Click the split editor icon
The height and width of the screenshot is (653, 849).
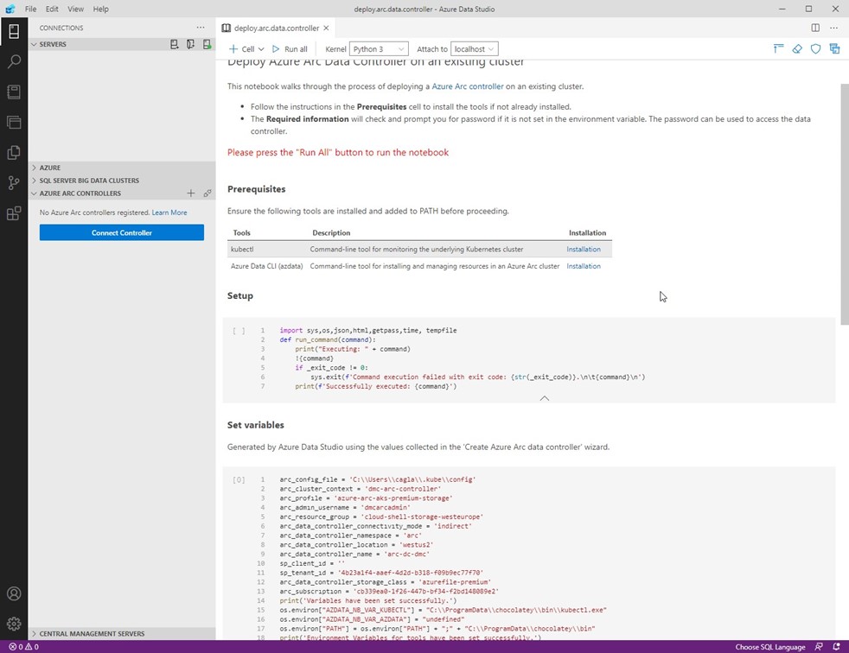tap(815, 28)
